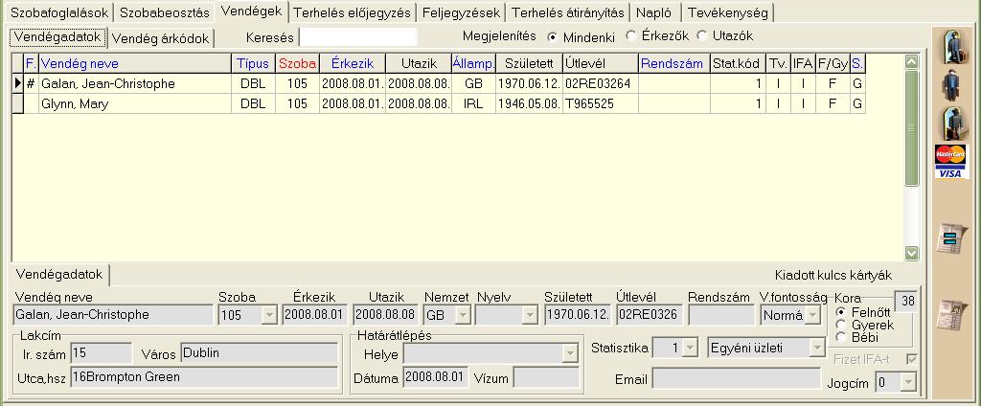Click the Utazik column header

[419, 63]
